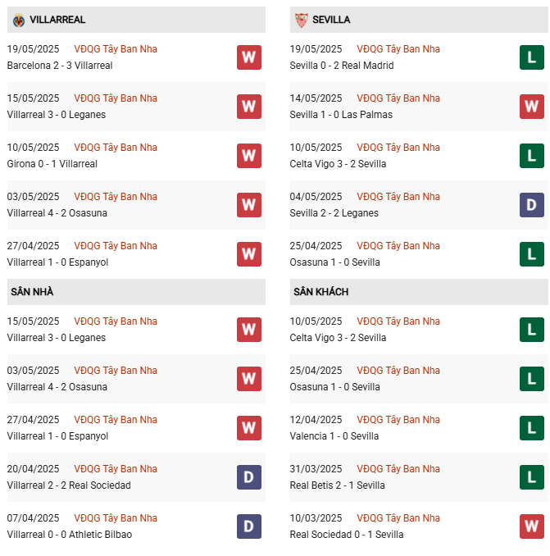Image resolution: width=550 pixels, height=556 pixels.
Task: Click L badge for Real Betis 2 - 1 Sevilla
Action: pyautogui.click(x=531, y=477)
